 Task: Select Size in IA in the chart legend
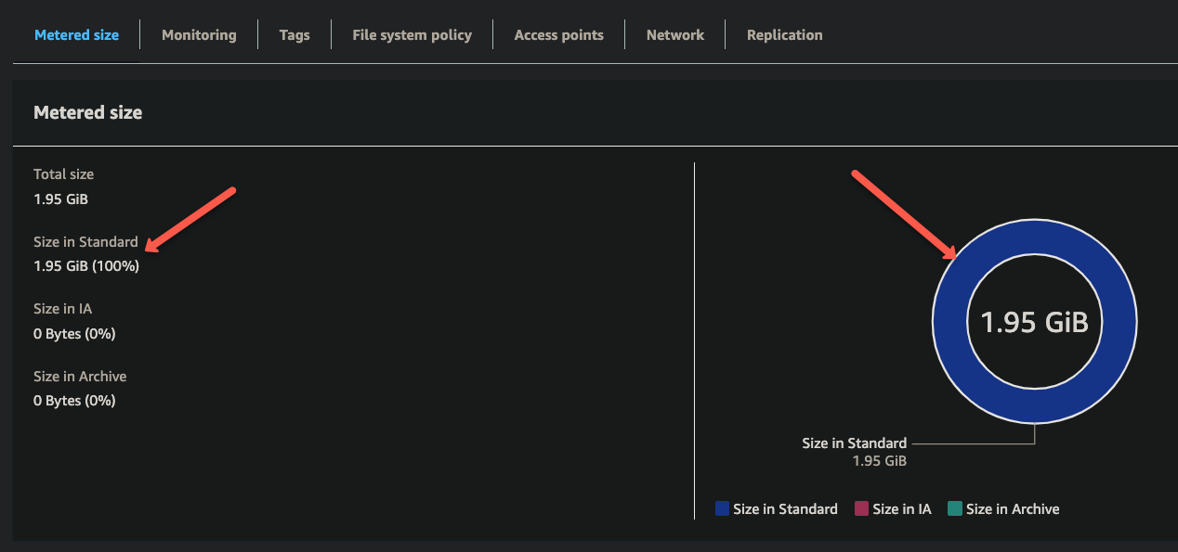click(x=902, y=508)
